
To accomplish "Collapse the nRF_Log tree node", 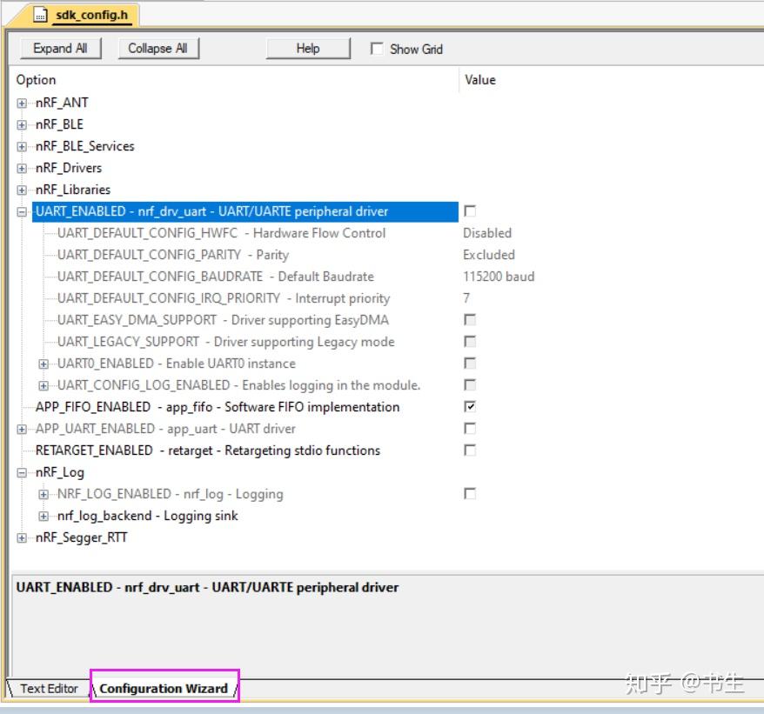I will (22, 472).
